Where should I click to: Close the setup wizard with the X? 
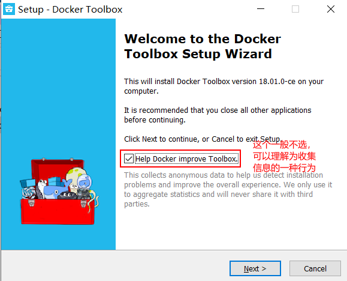point(331,10)
